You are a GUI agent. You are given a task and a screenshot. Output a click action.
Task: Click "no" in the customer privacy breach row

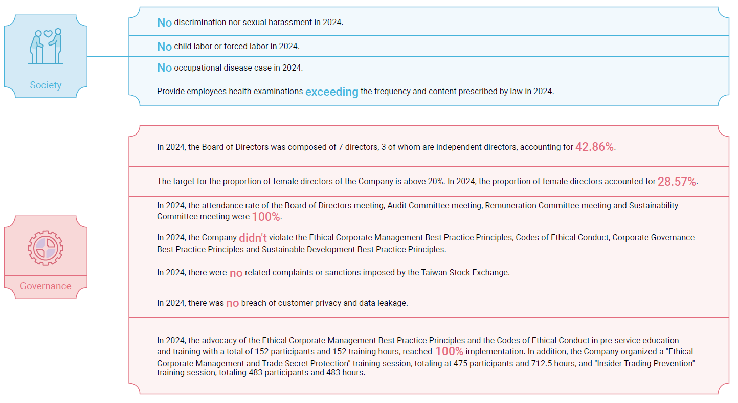click(x=232, y=303)
